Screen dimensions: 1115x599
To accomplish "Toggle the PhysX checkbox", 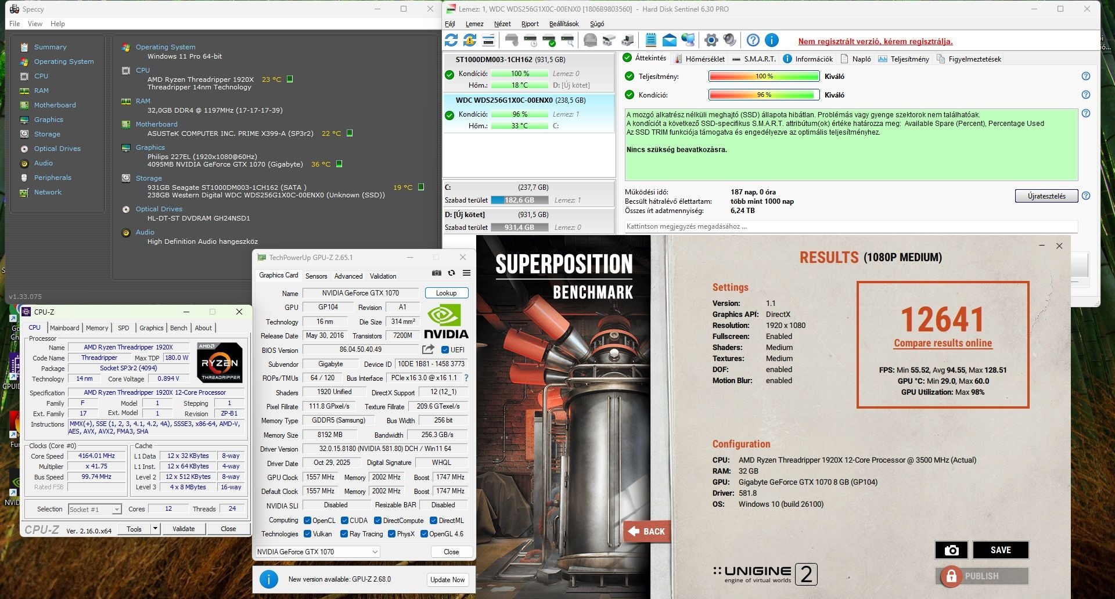I will [392, 534].
